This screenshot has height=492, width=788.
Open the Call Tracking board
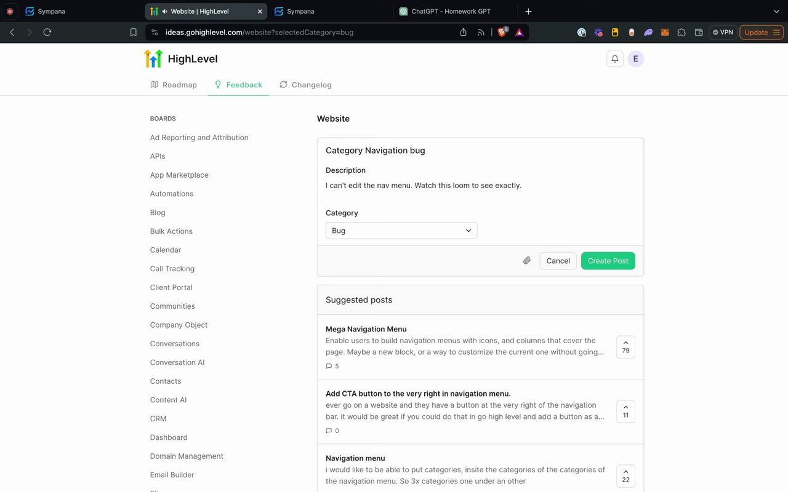(x=172, y=269)
